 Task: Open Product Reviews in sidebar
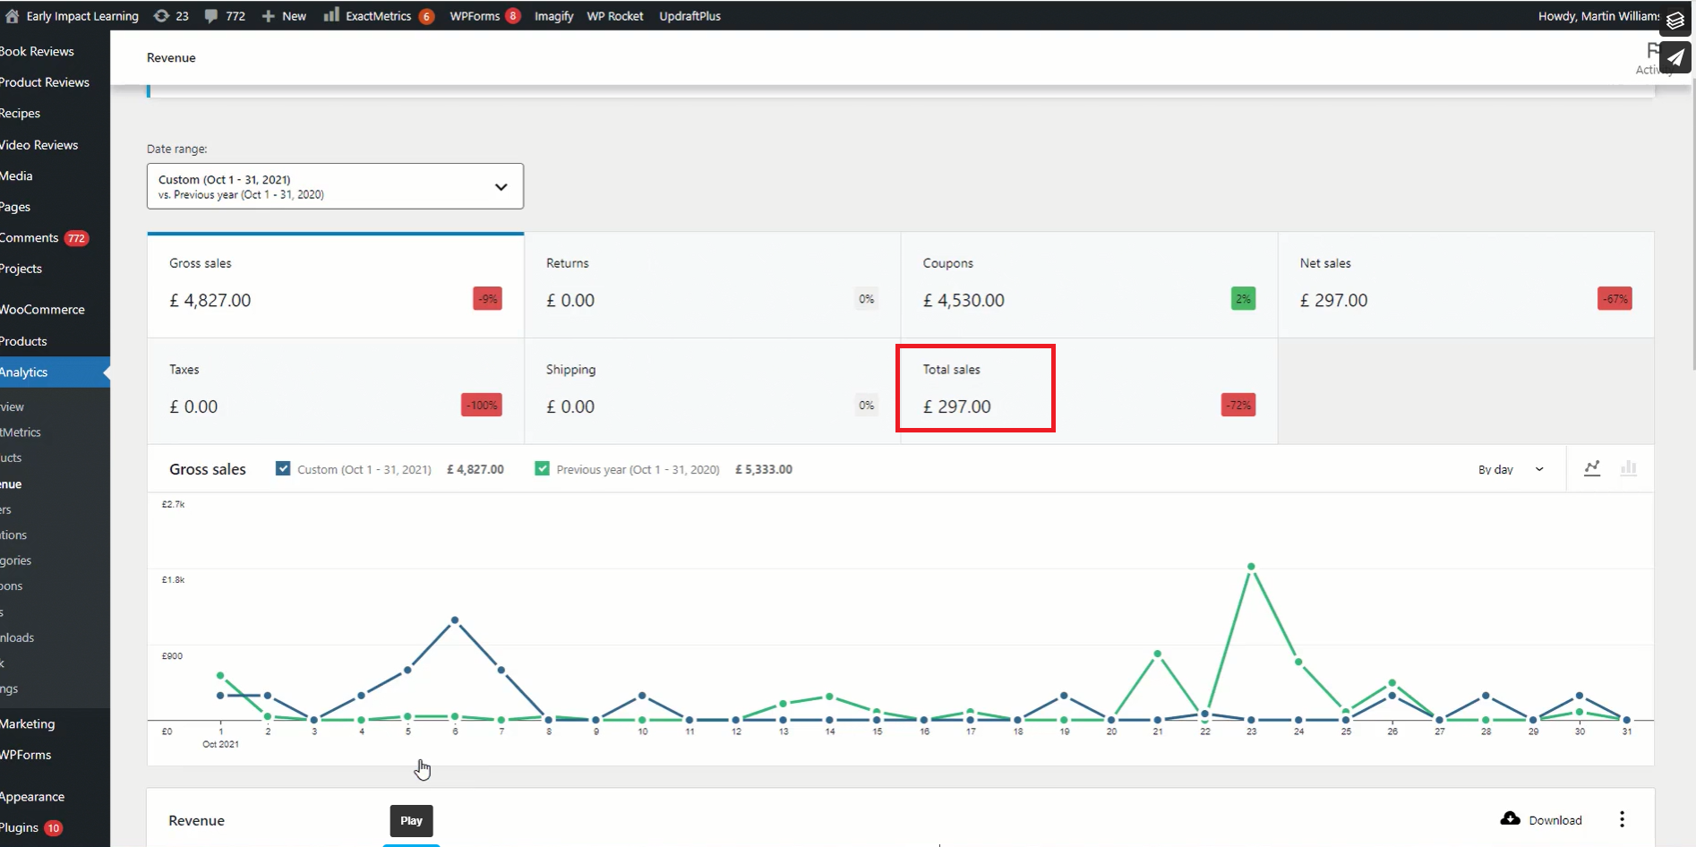(x=45, y=82)
